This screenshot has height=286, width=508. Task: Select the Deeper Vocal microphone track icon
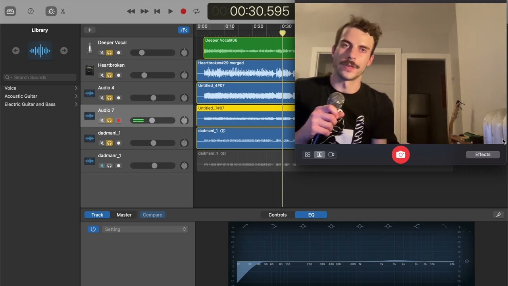tap(90, 48)
